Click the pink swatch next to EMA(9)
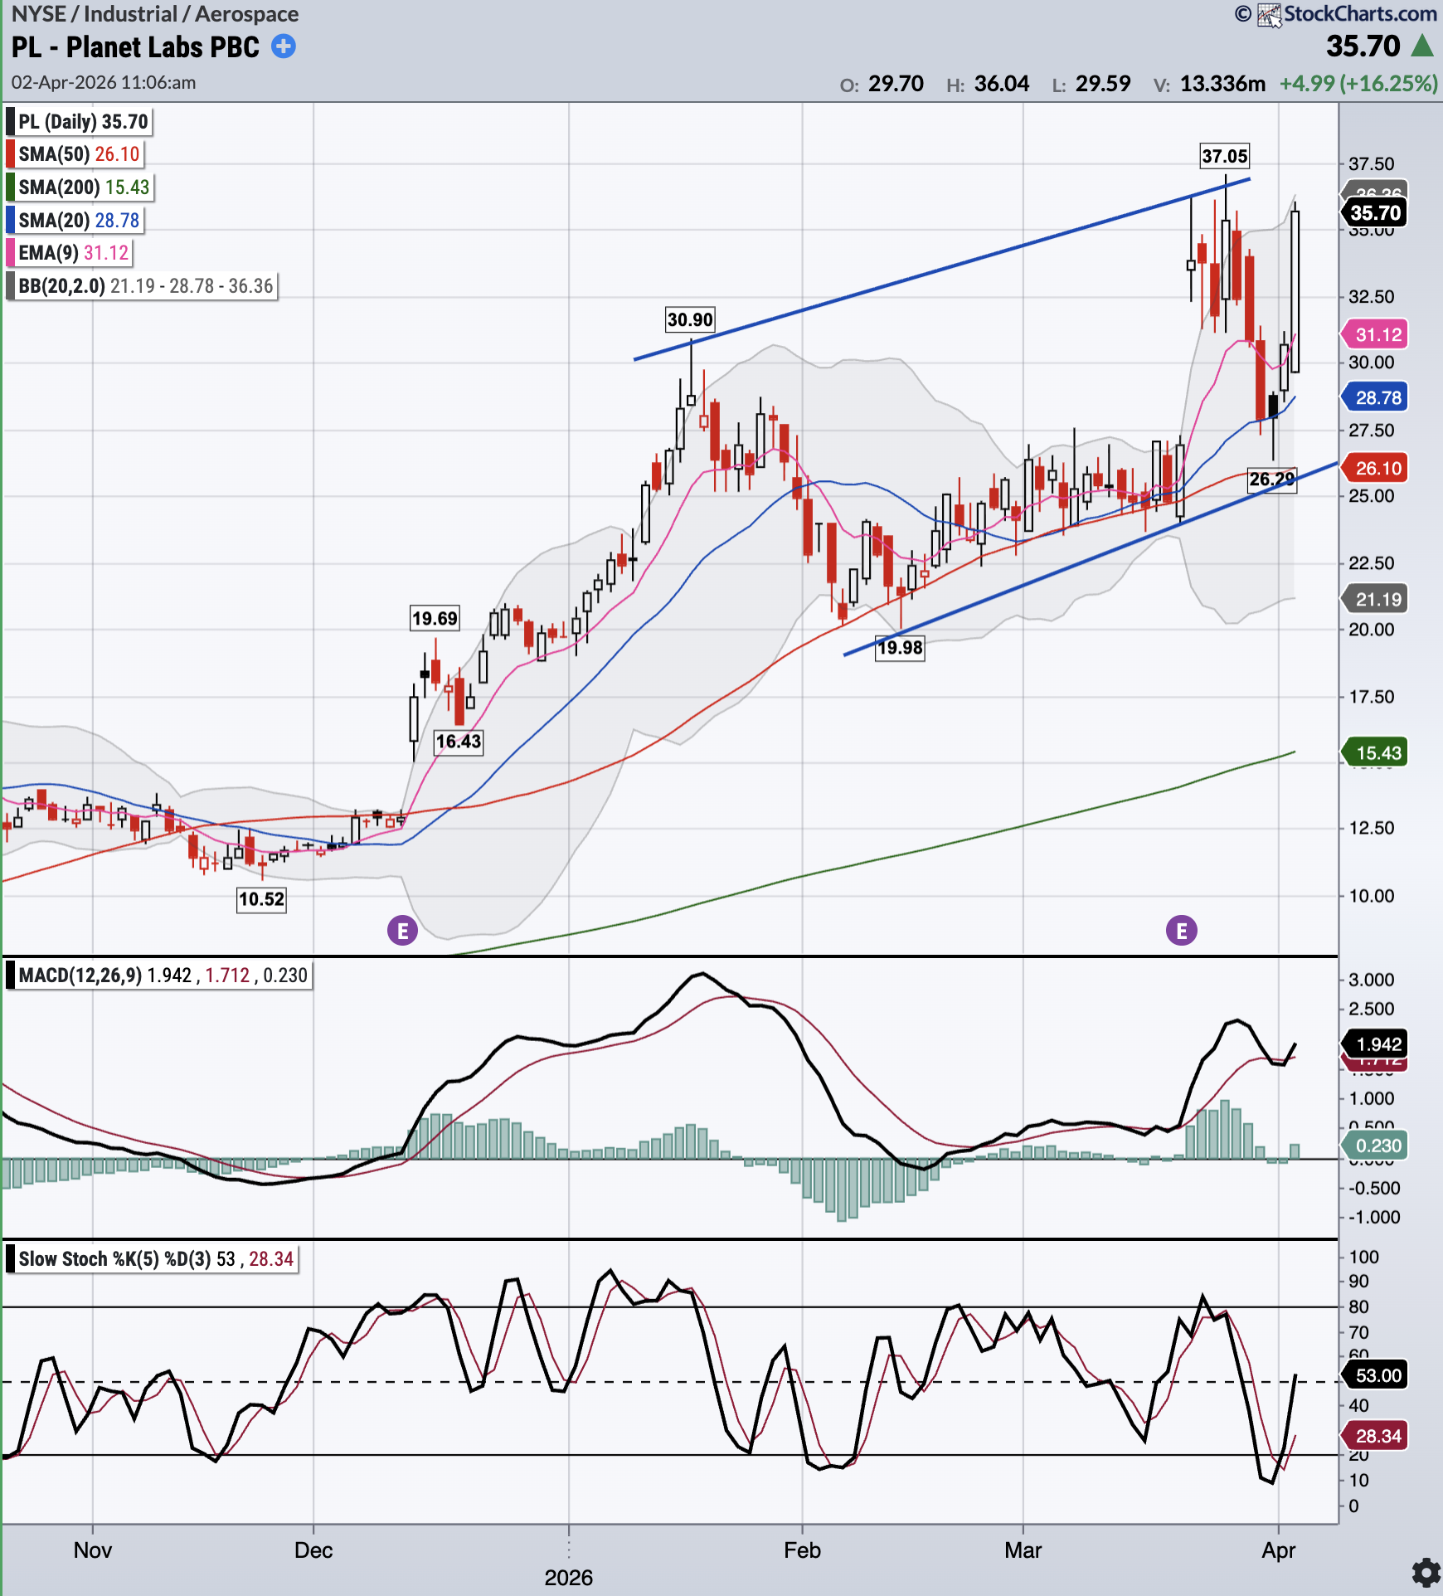1443x1596 pixels. point(11,253)
